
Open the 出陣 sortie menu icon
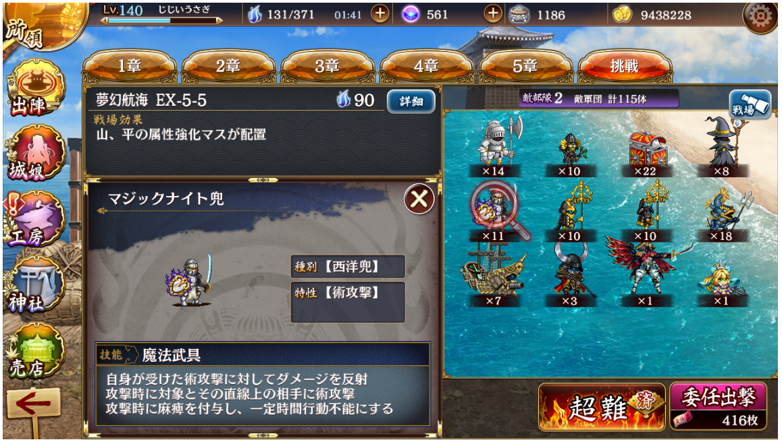pos(35,90)
